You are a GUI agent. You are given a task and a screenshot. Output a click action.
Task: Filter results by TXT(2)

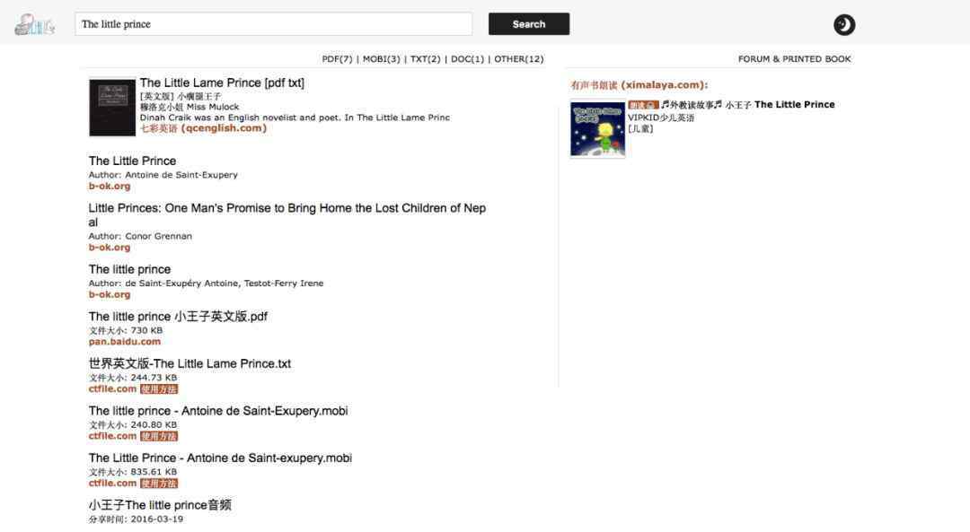pyautogui.click(x=425, y=59)
